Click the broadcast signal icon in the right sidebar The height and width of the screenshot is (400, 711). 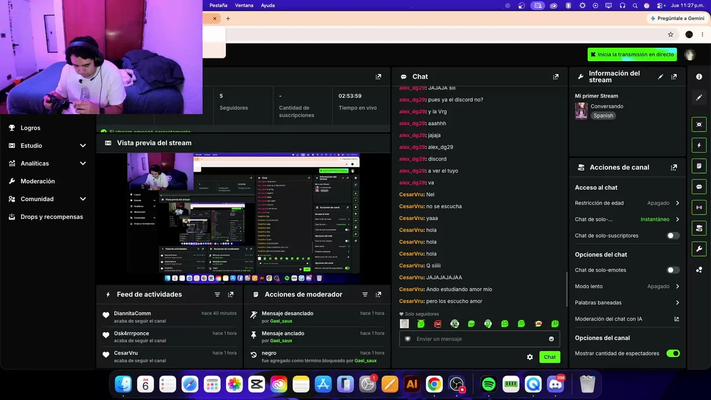699,207
